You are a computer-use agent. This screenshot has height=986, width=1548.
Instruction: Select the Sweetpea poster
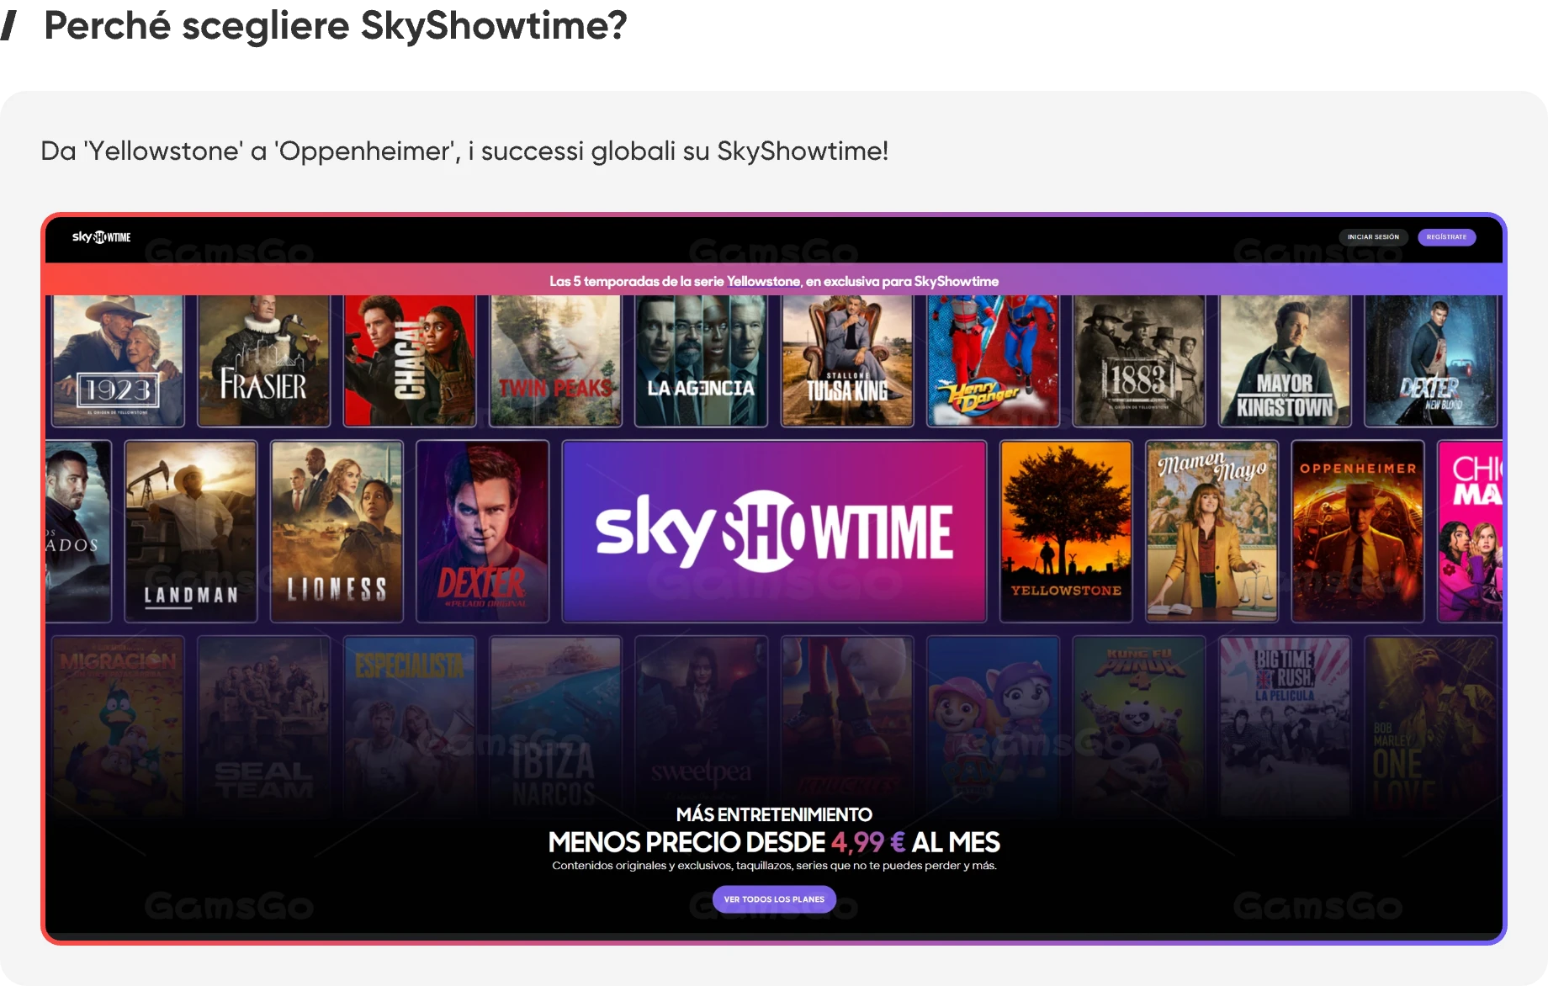[701, 725]
